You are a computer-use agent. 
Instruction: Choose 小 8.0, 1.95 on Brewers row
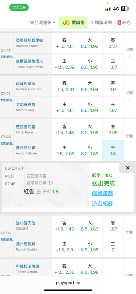point(89,64)
